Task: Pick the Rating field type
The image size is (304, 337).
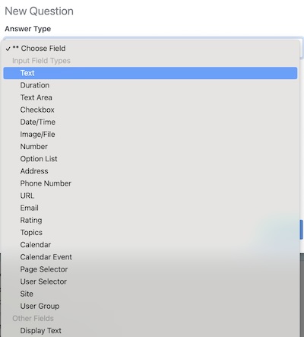Action: (x=150, y=220)
